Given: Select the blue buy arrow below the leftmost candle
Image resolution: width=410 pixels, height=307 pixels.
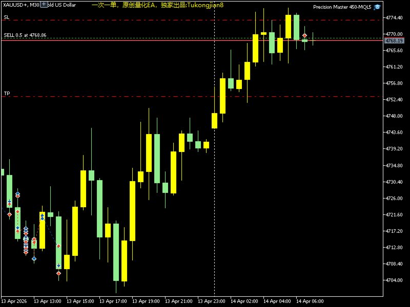Looking at the screenshot, I should click(x=9, y=202).
